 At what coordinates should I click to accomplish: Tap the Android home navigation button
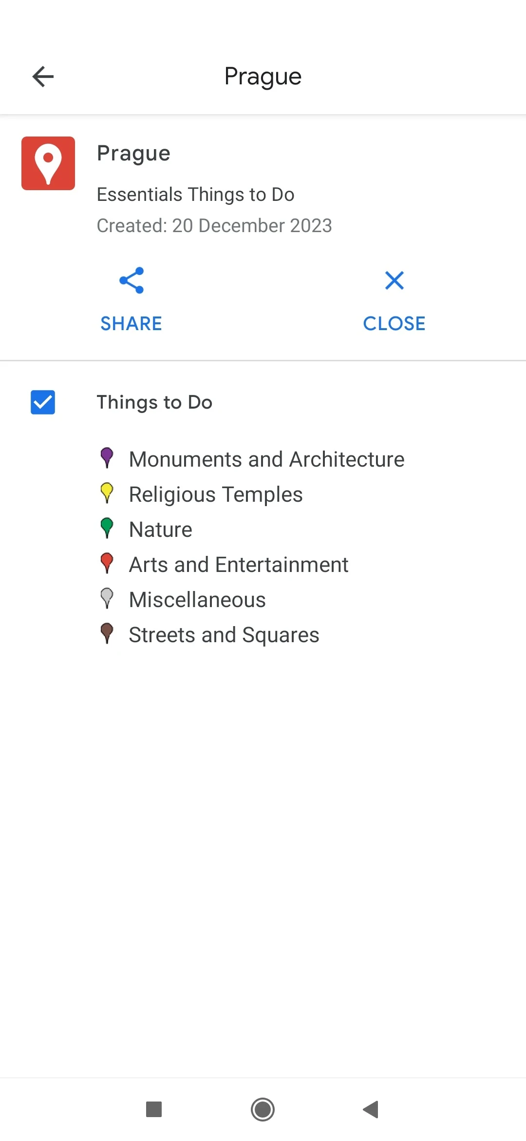coord(263,1109)
